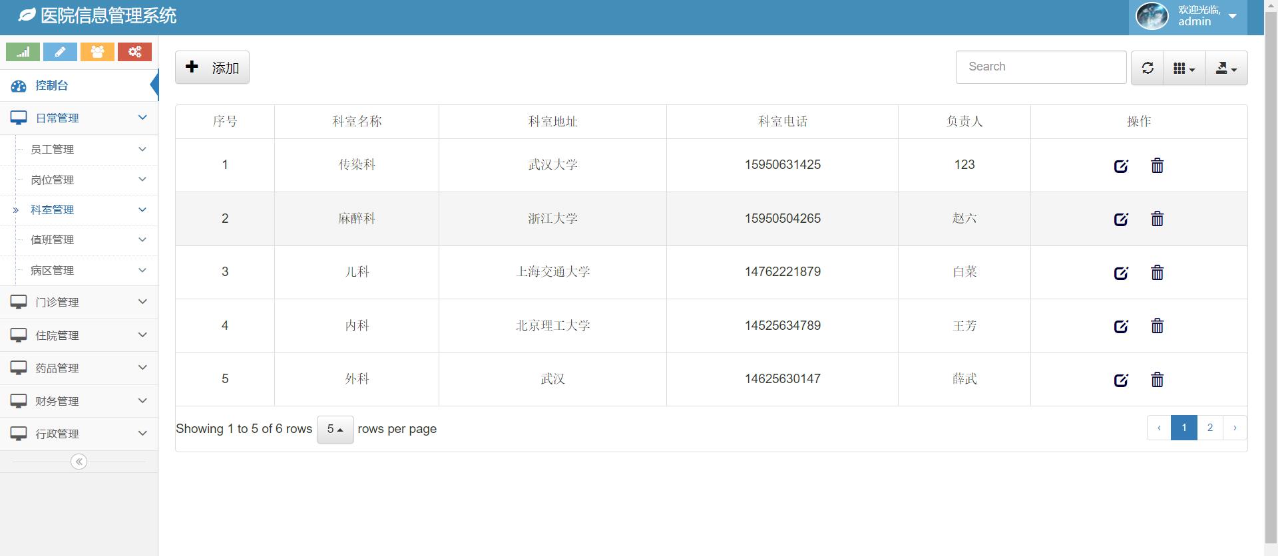The height and width of the screenshot is (556, 1278).
Task: Delete the 麻醉科 row
Action: pyautogui.click(x=1157, y=219)
